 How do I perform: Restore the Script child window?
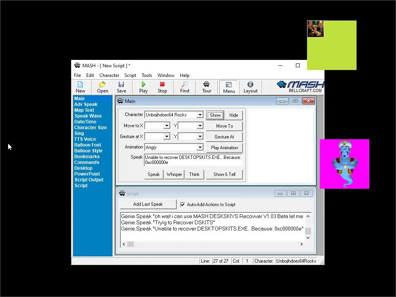293,193
